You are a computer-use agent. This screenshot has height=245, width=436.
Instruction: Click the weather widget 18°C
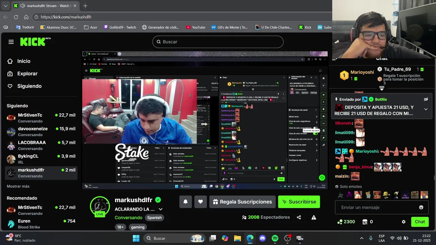tap(20, 238)
